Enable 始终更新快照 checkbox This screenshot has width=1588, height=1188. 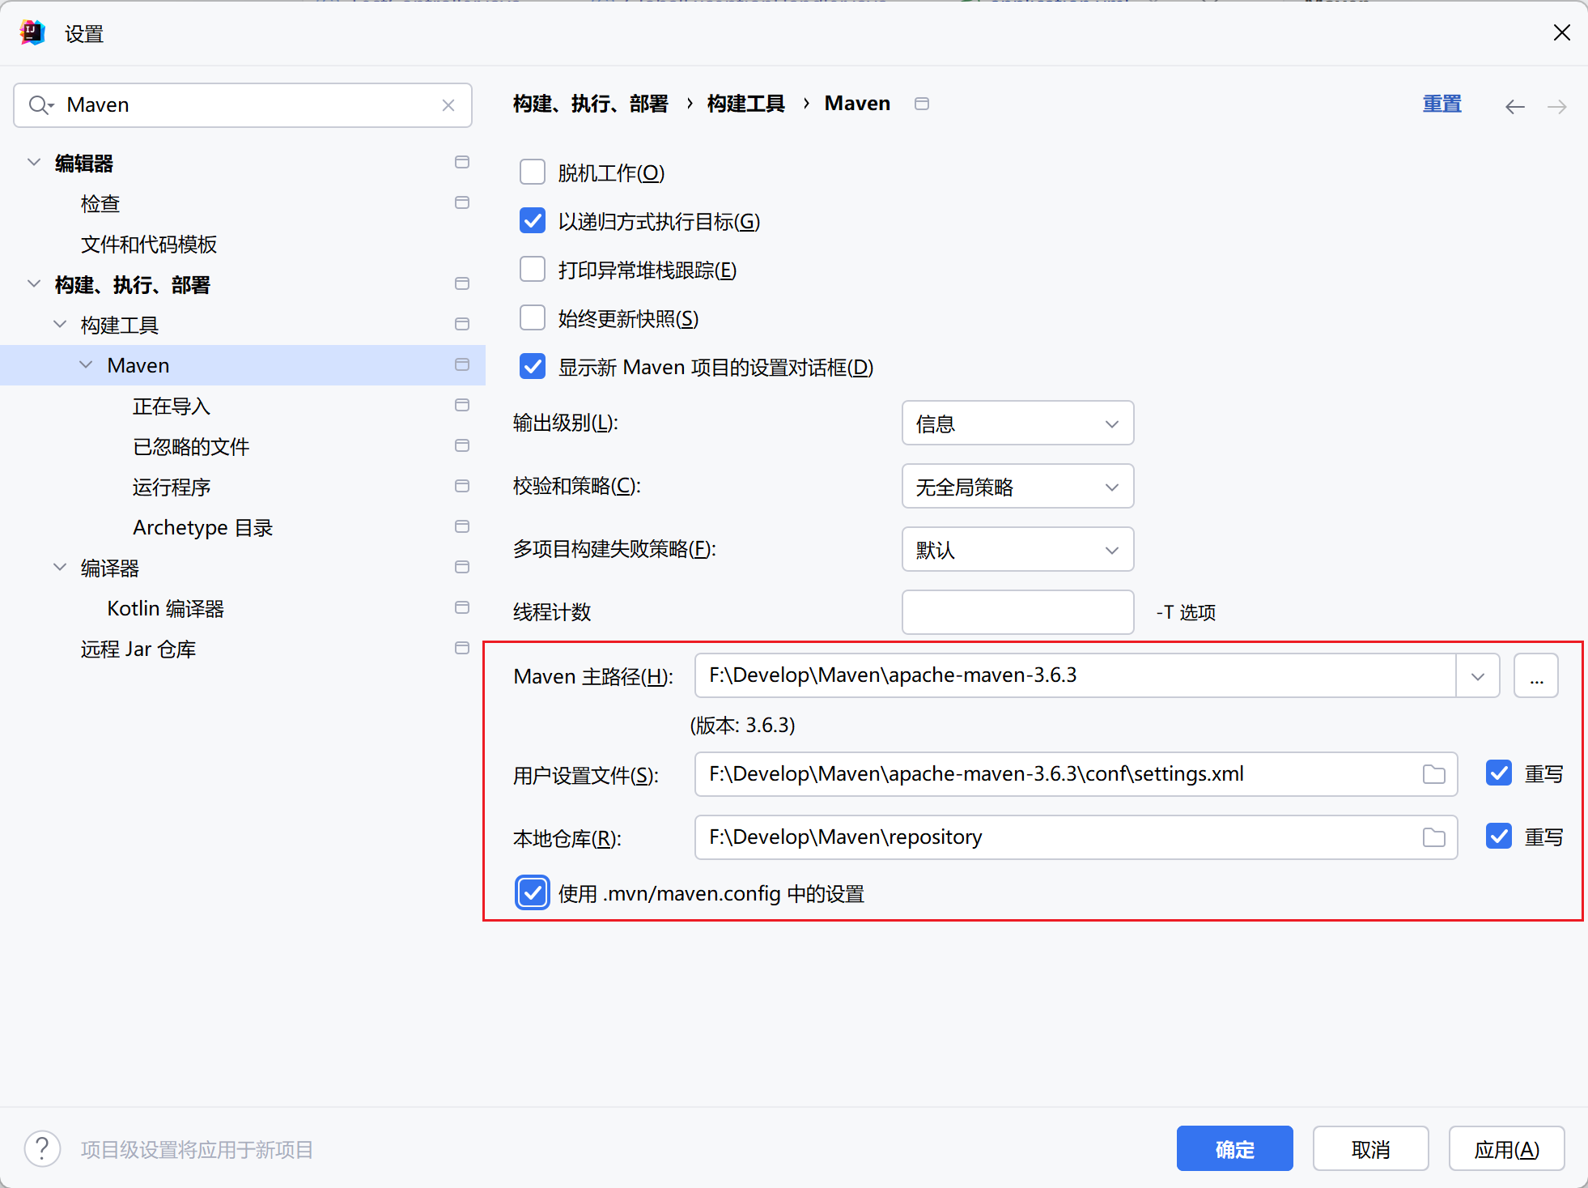pos(533,317)
